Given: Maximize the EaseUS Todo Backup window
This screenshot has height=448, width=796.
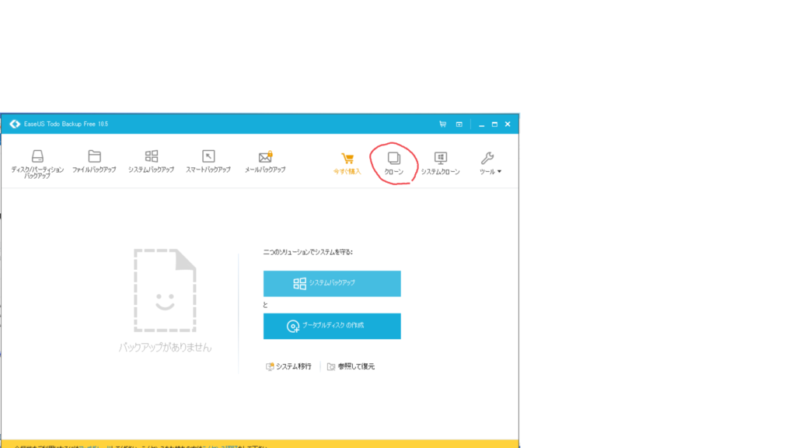Looking at the screenshot, I should point(494,124).
